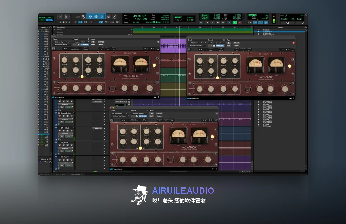This screenshot has height=224, width=346.
Task: Select the Grabber hand tool
Action: (102, 17)
